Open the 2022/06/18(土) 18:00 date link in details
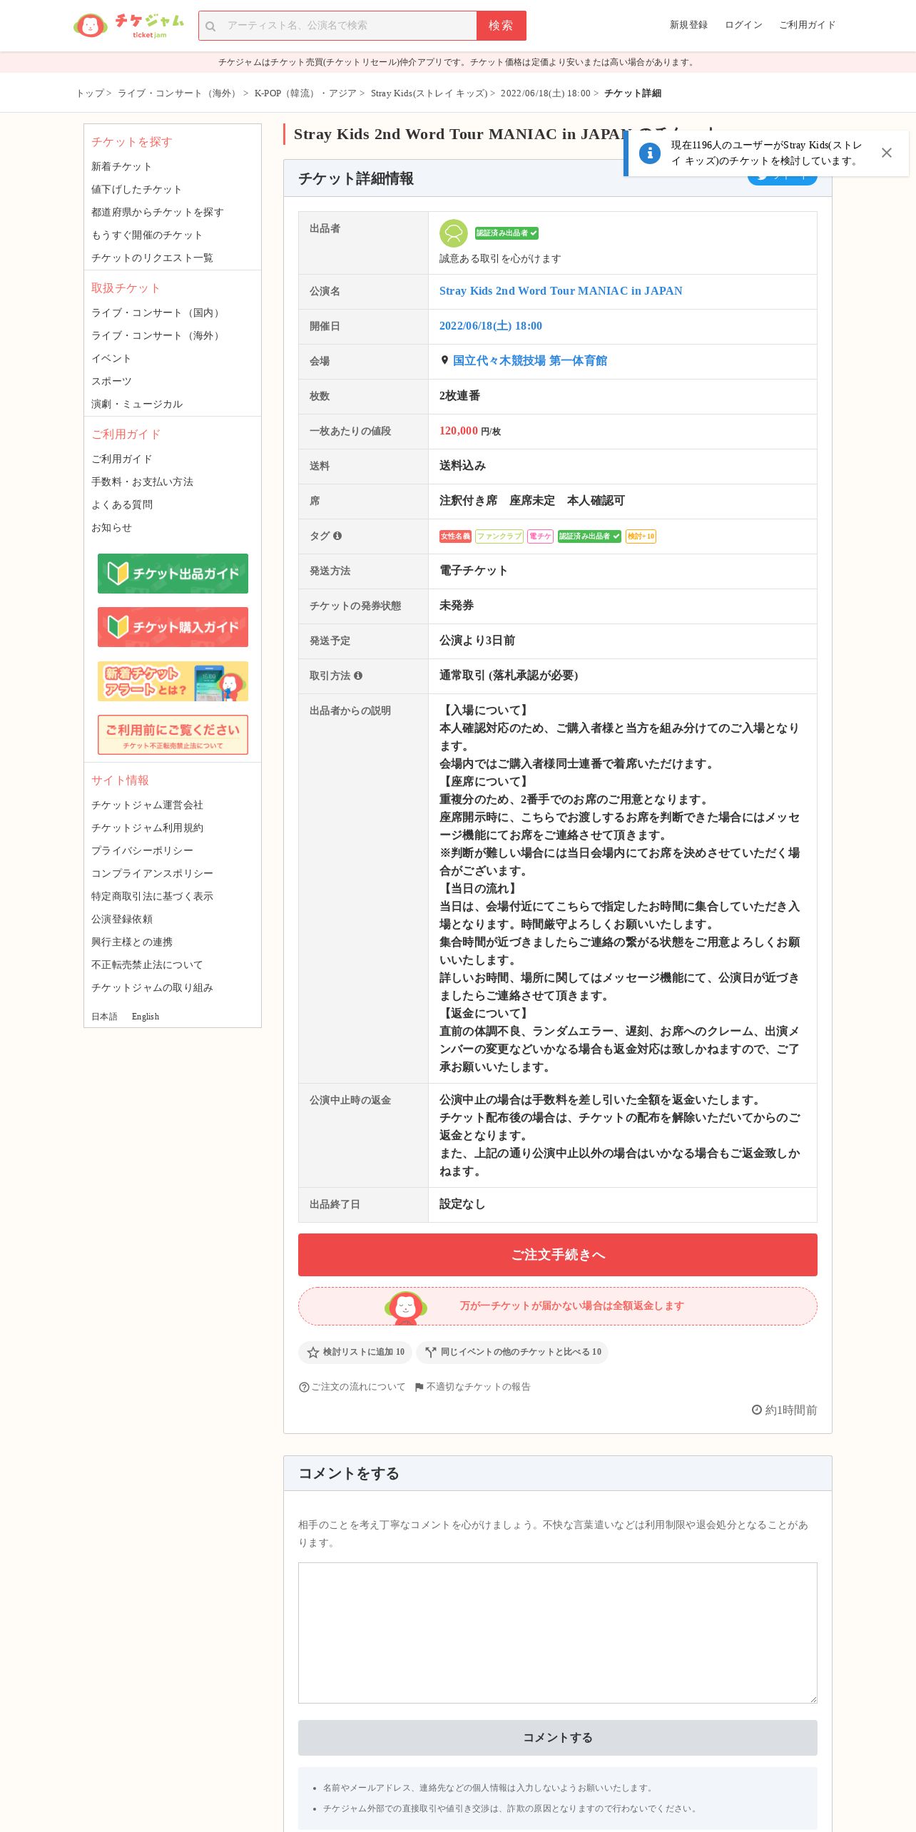Screen dimensions: 916x1832 click(x=491, y=326)
